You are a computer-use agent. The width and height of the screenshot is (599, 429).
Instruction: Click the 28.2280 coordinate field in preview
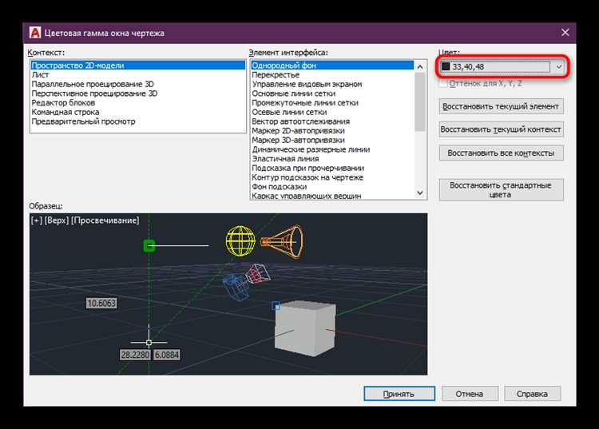pos(135,355)
